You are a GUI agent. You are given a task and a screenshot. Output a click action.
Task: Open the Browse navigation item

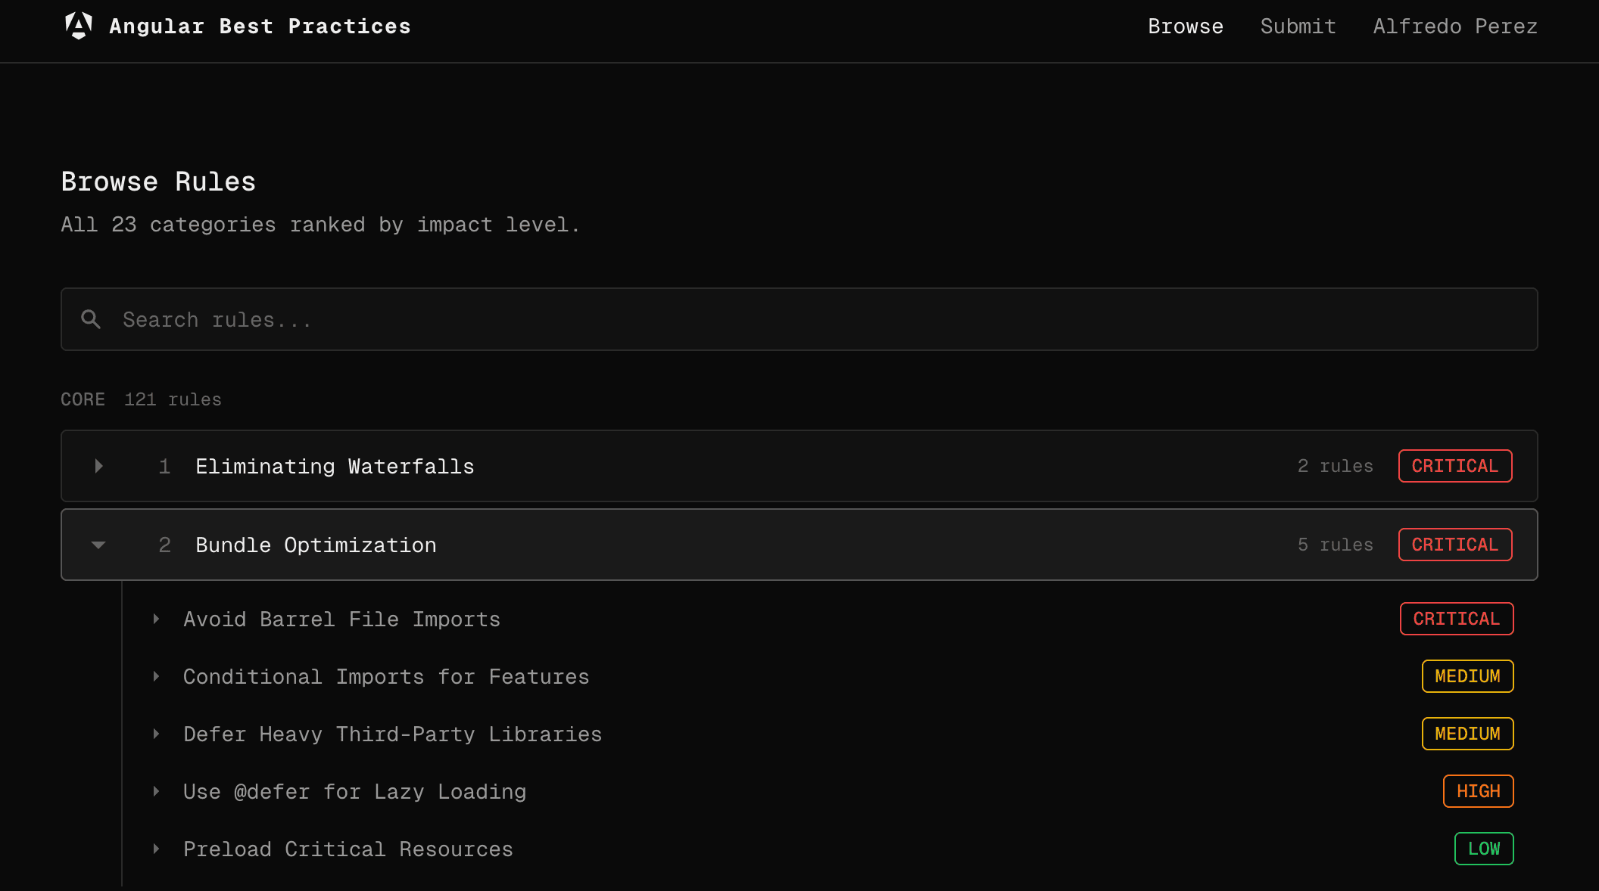(x=1185, y=26)
